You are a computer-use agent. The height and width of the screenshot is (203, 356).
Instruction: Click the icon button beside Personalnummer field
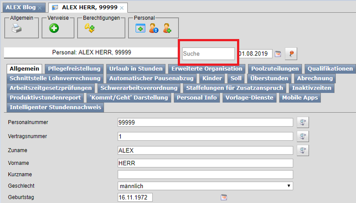303,123
